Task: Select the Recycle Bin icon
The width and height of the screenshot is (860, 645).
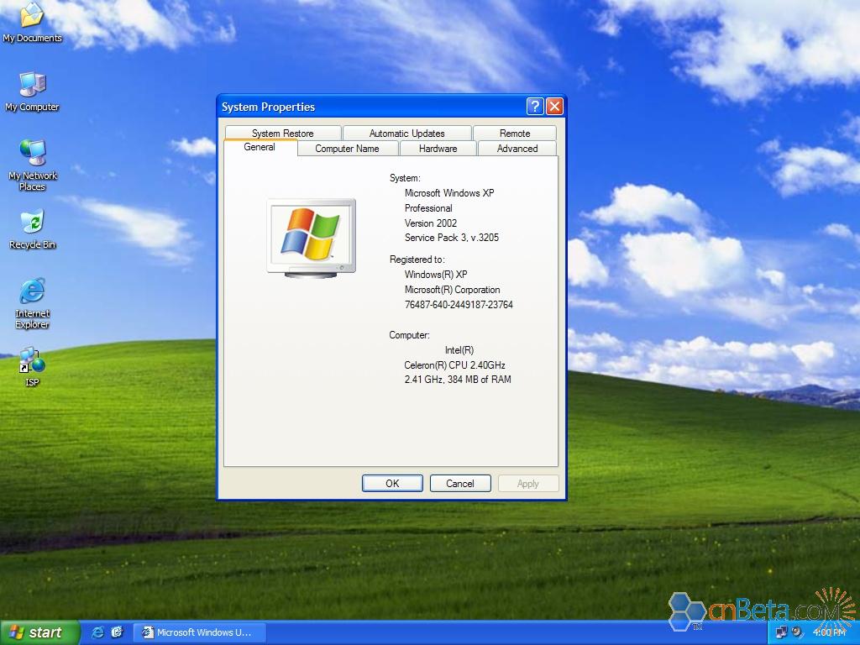Action: 32,223
